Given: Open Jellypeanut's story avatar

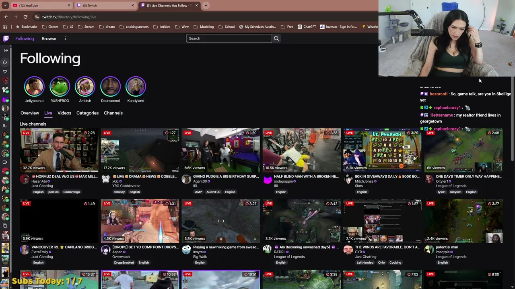Looking at the screenshot, I should point(34,86).
